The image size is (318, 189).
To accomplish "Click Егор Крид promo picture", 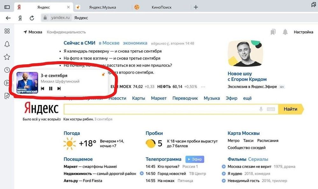I will click(x=245, y=53).
